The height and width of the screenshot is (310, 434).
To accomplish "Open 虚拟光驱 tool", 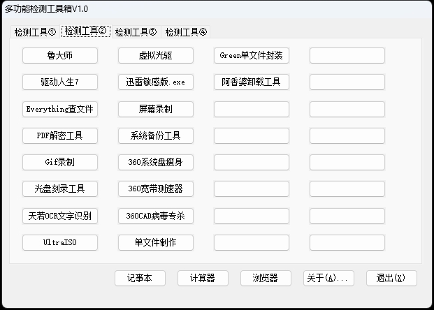I will click(x=156, y=56).
